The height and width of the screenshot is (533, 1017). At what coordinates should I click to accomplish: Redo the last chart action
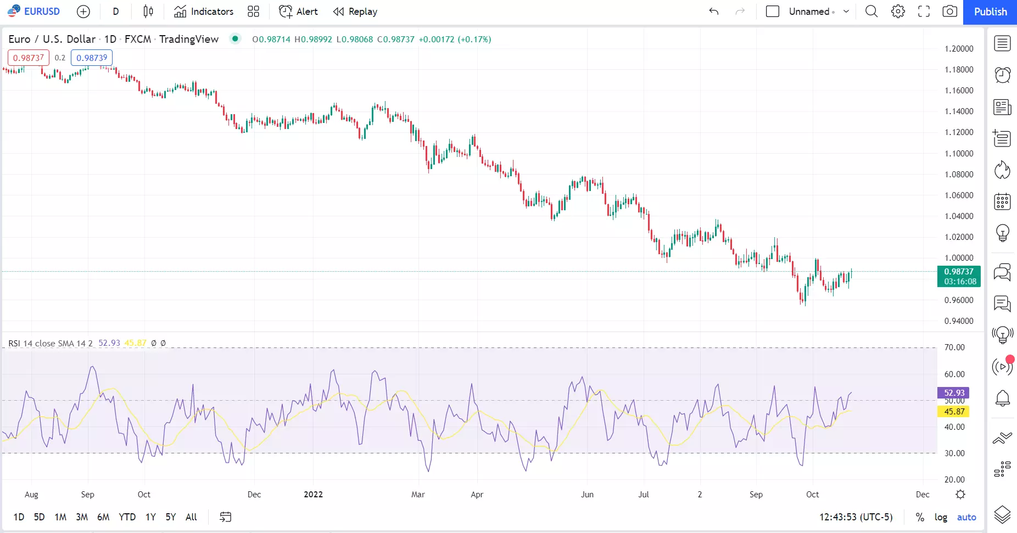point(740,12)
